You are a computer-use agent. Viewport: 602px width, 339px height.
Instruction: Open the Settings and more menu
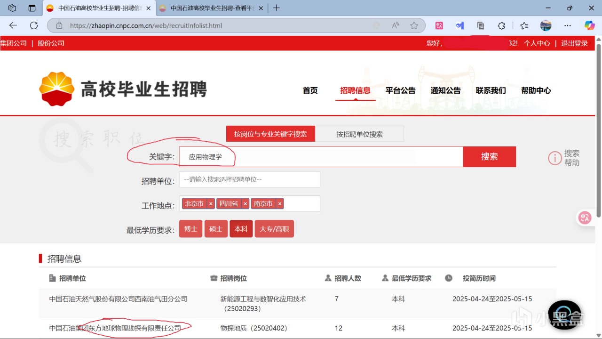point(568,25)
